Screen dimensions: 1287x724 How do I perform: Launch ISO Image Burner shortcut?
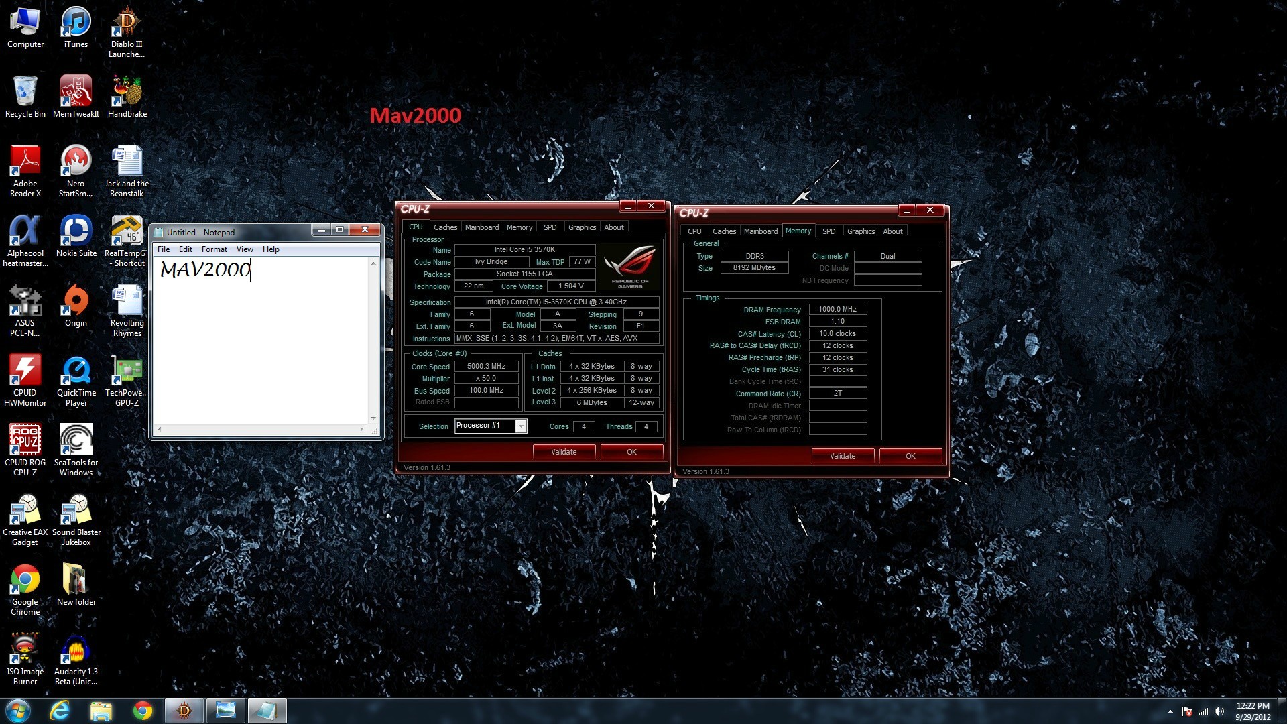(x=25, y=660)
